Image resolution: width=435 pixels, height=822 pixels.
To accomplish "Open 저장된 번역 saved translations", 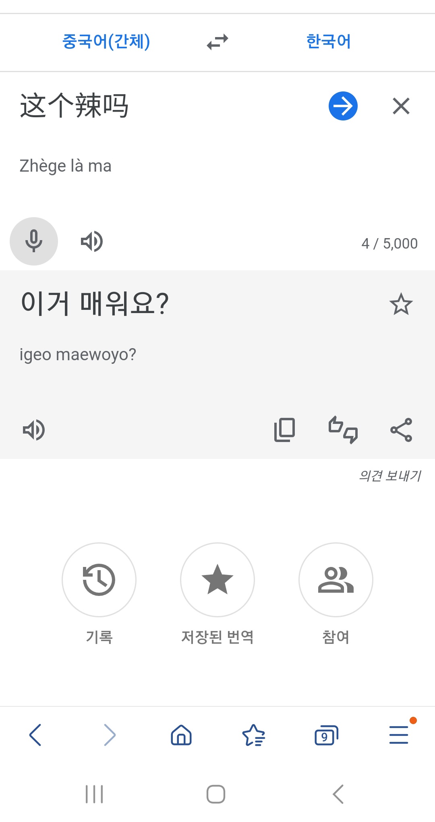I will tap(217, 579).
